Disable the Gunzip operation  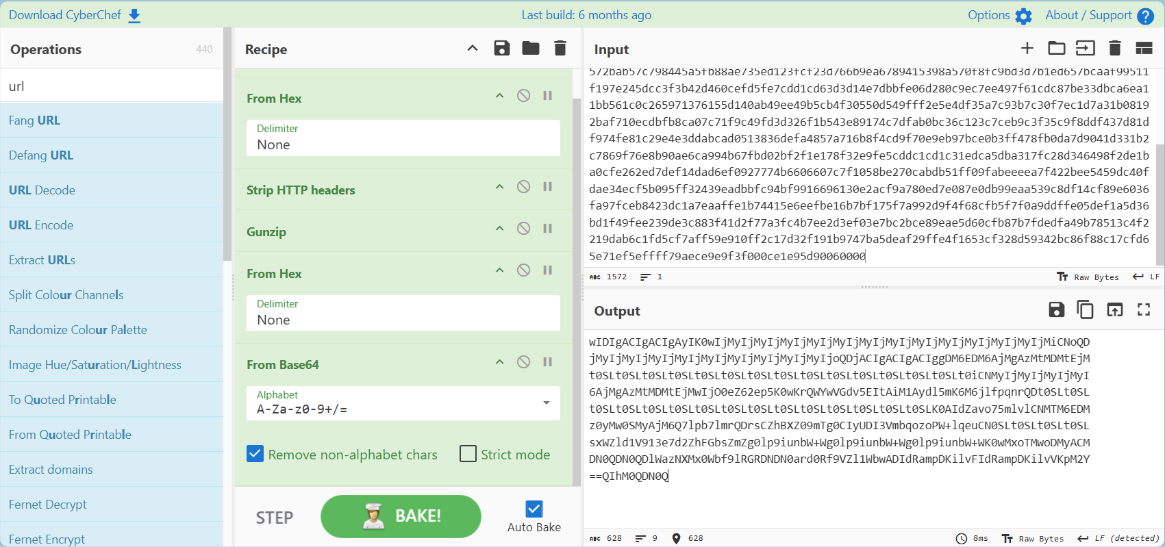coord(523,229)
